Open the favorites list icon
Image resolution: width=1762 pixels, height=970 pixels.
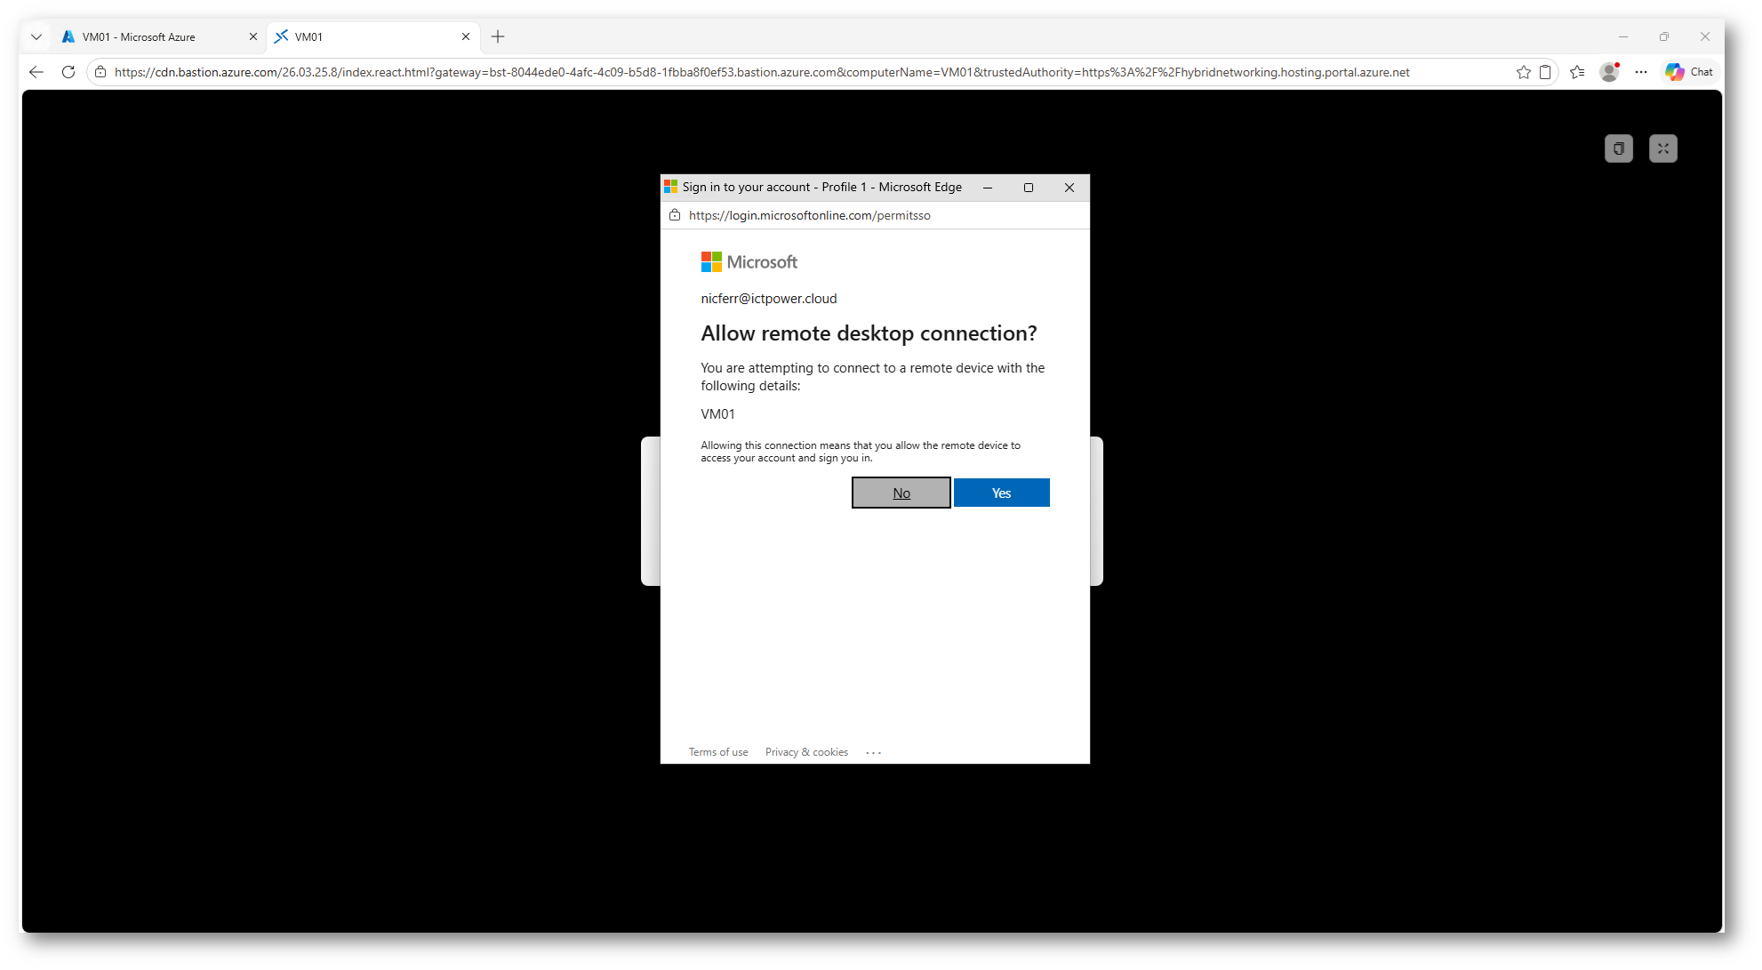pyautogui.click(x=1577, y=72)
